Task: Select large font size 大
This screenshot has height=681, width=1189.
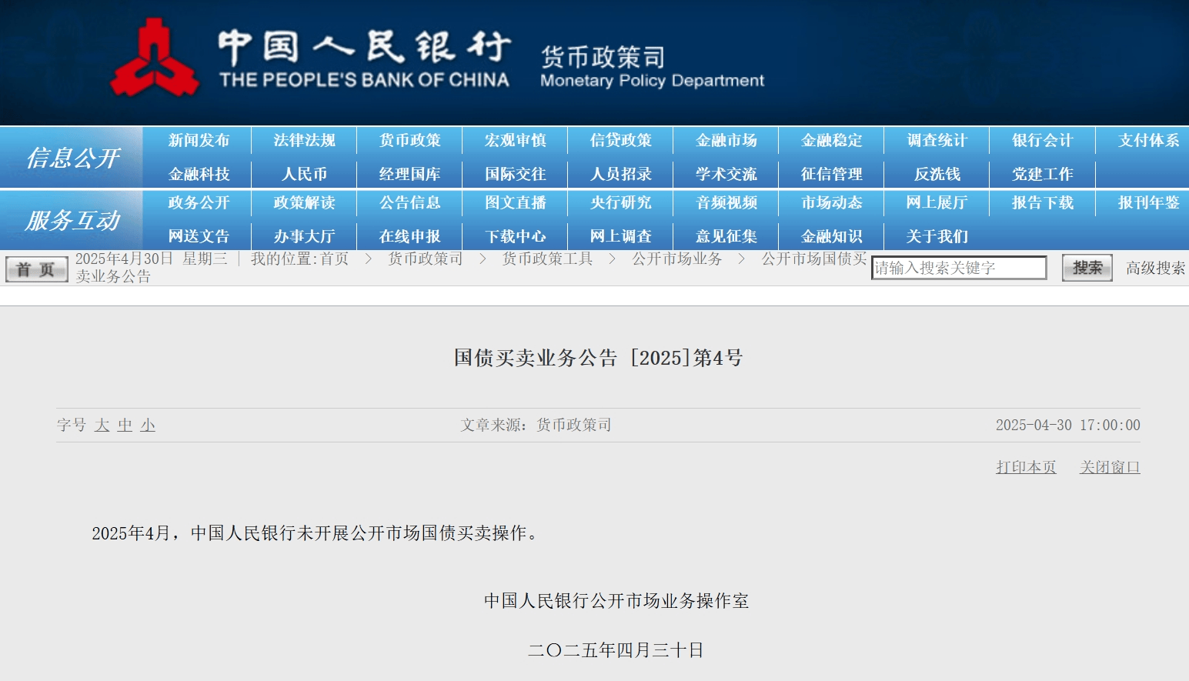Action: coord(102,425)
